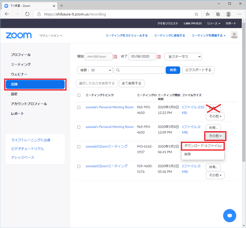Image resolution: width=246 pixels, height=228 pixels.
Task: Open the browser favorites list icon
Action: point(208,14)
